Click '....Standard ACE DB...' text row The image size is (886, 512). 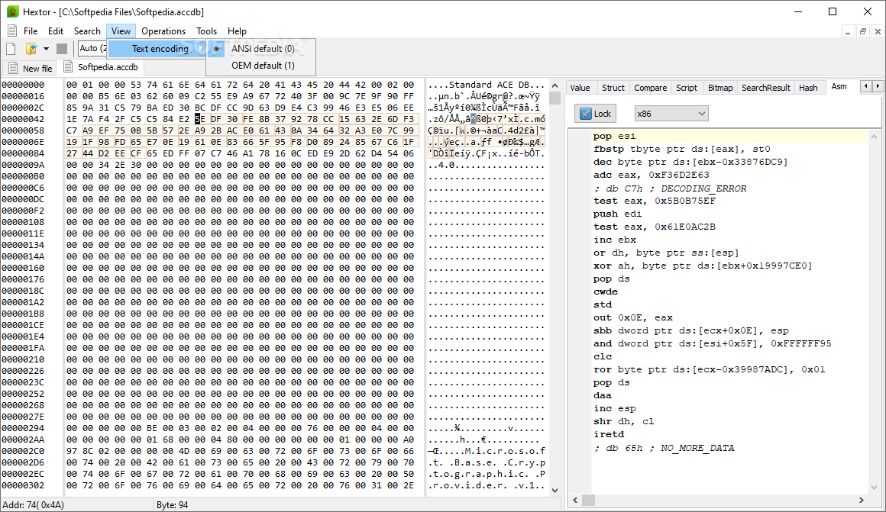[486, 85]
